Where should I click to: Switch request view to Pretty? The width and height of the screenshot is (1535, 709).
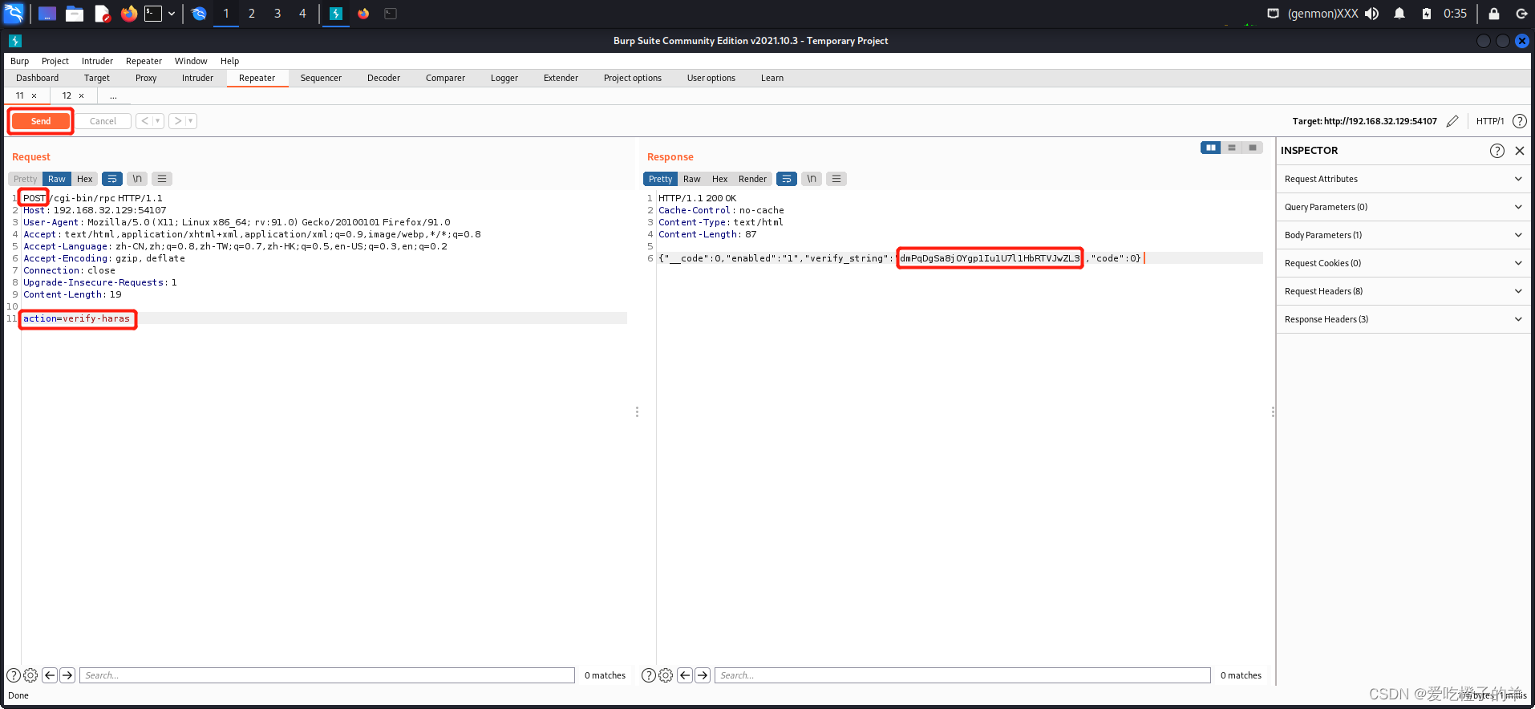tap(26, 179)
